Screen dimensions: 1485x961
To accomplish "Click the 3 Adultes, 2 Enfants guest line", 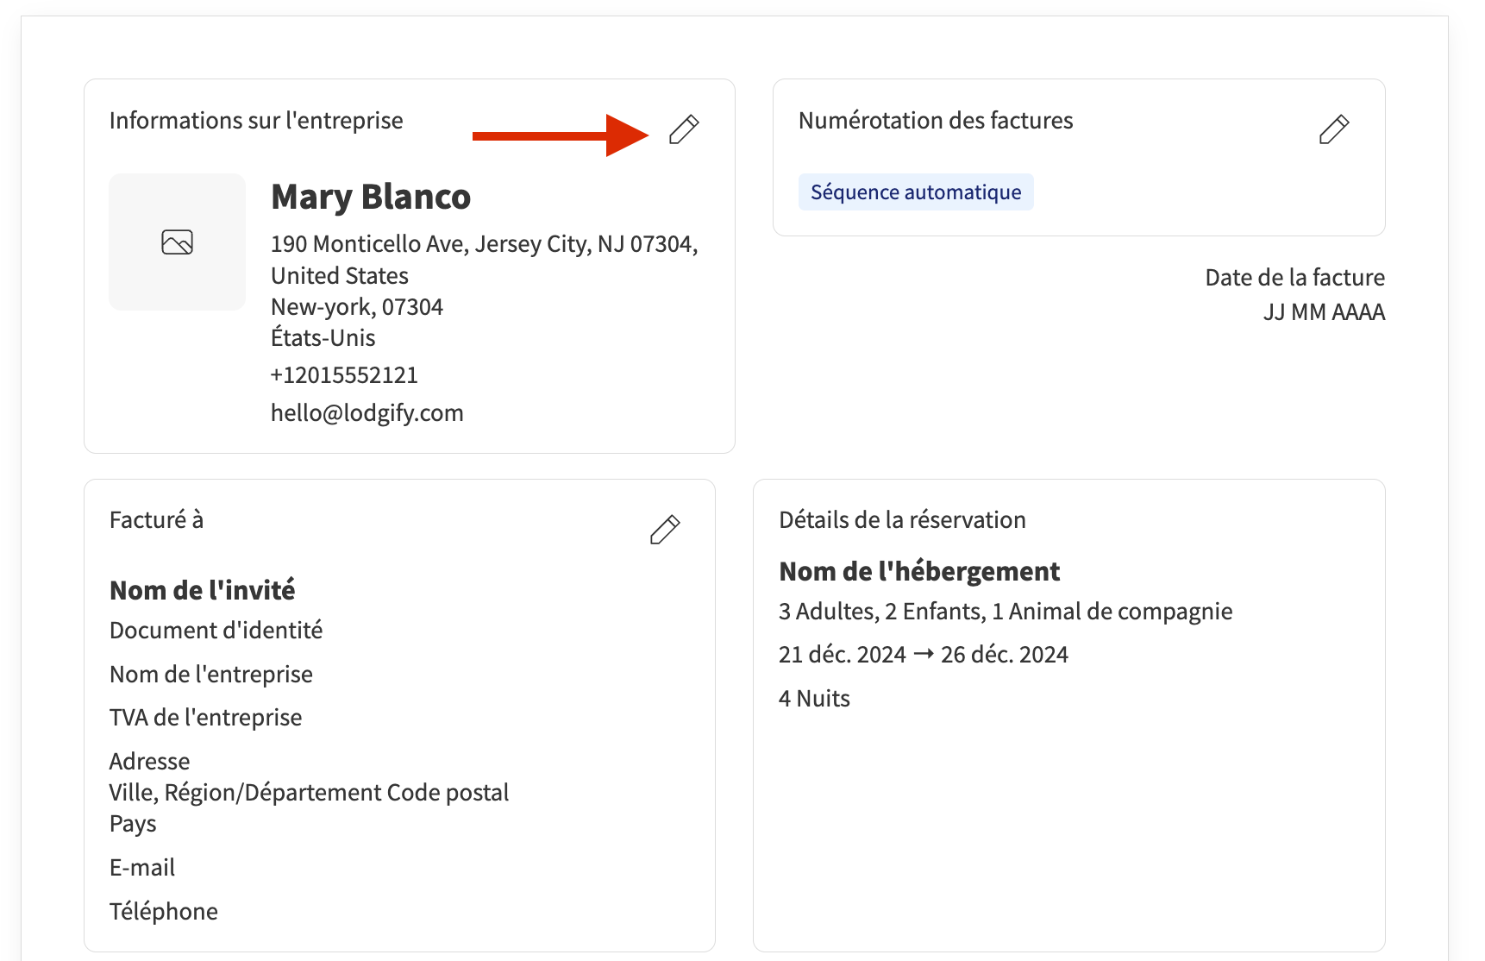I will [1006, 612].
